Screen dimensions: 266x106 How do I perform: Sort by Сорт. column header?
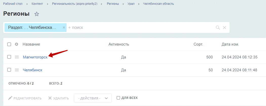pyautogui.click(x=198, y=44)
